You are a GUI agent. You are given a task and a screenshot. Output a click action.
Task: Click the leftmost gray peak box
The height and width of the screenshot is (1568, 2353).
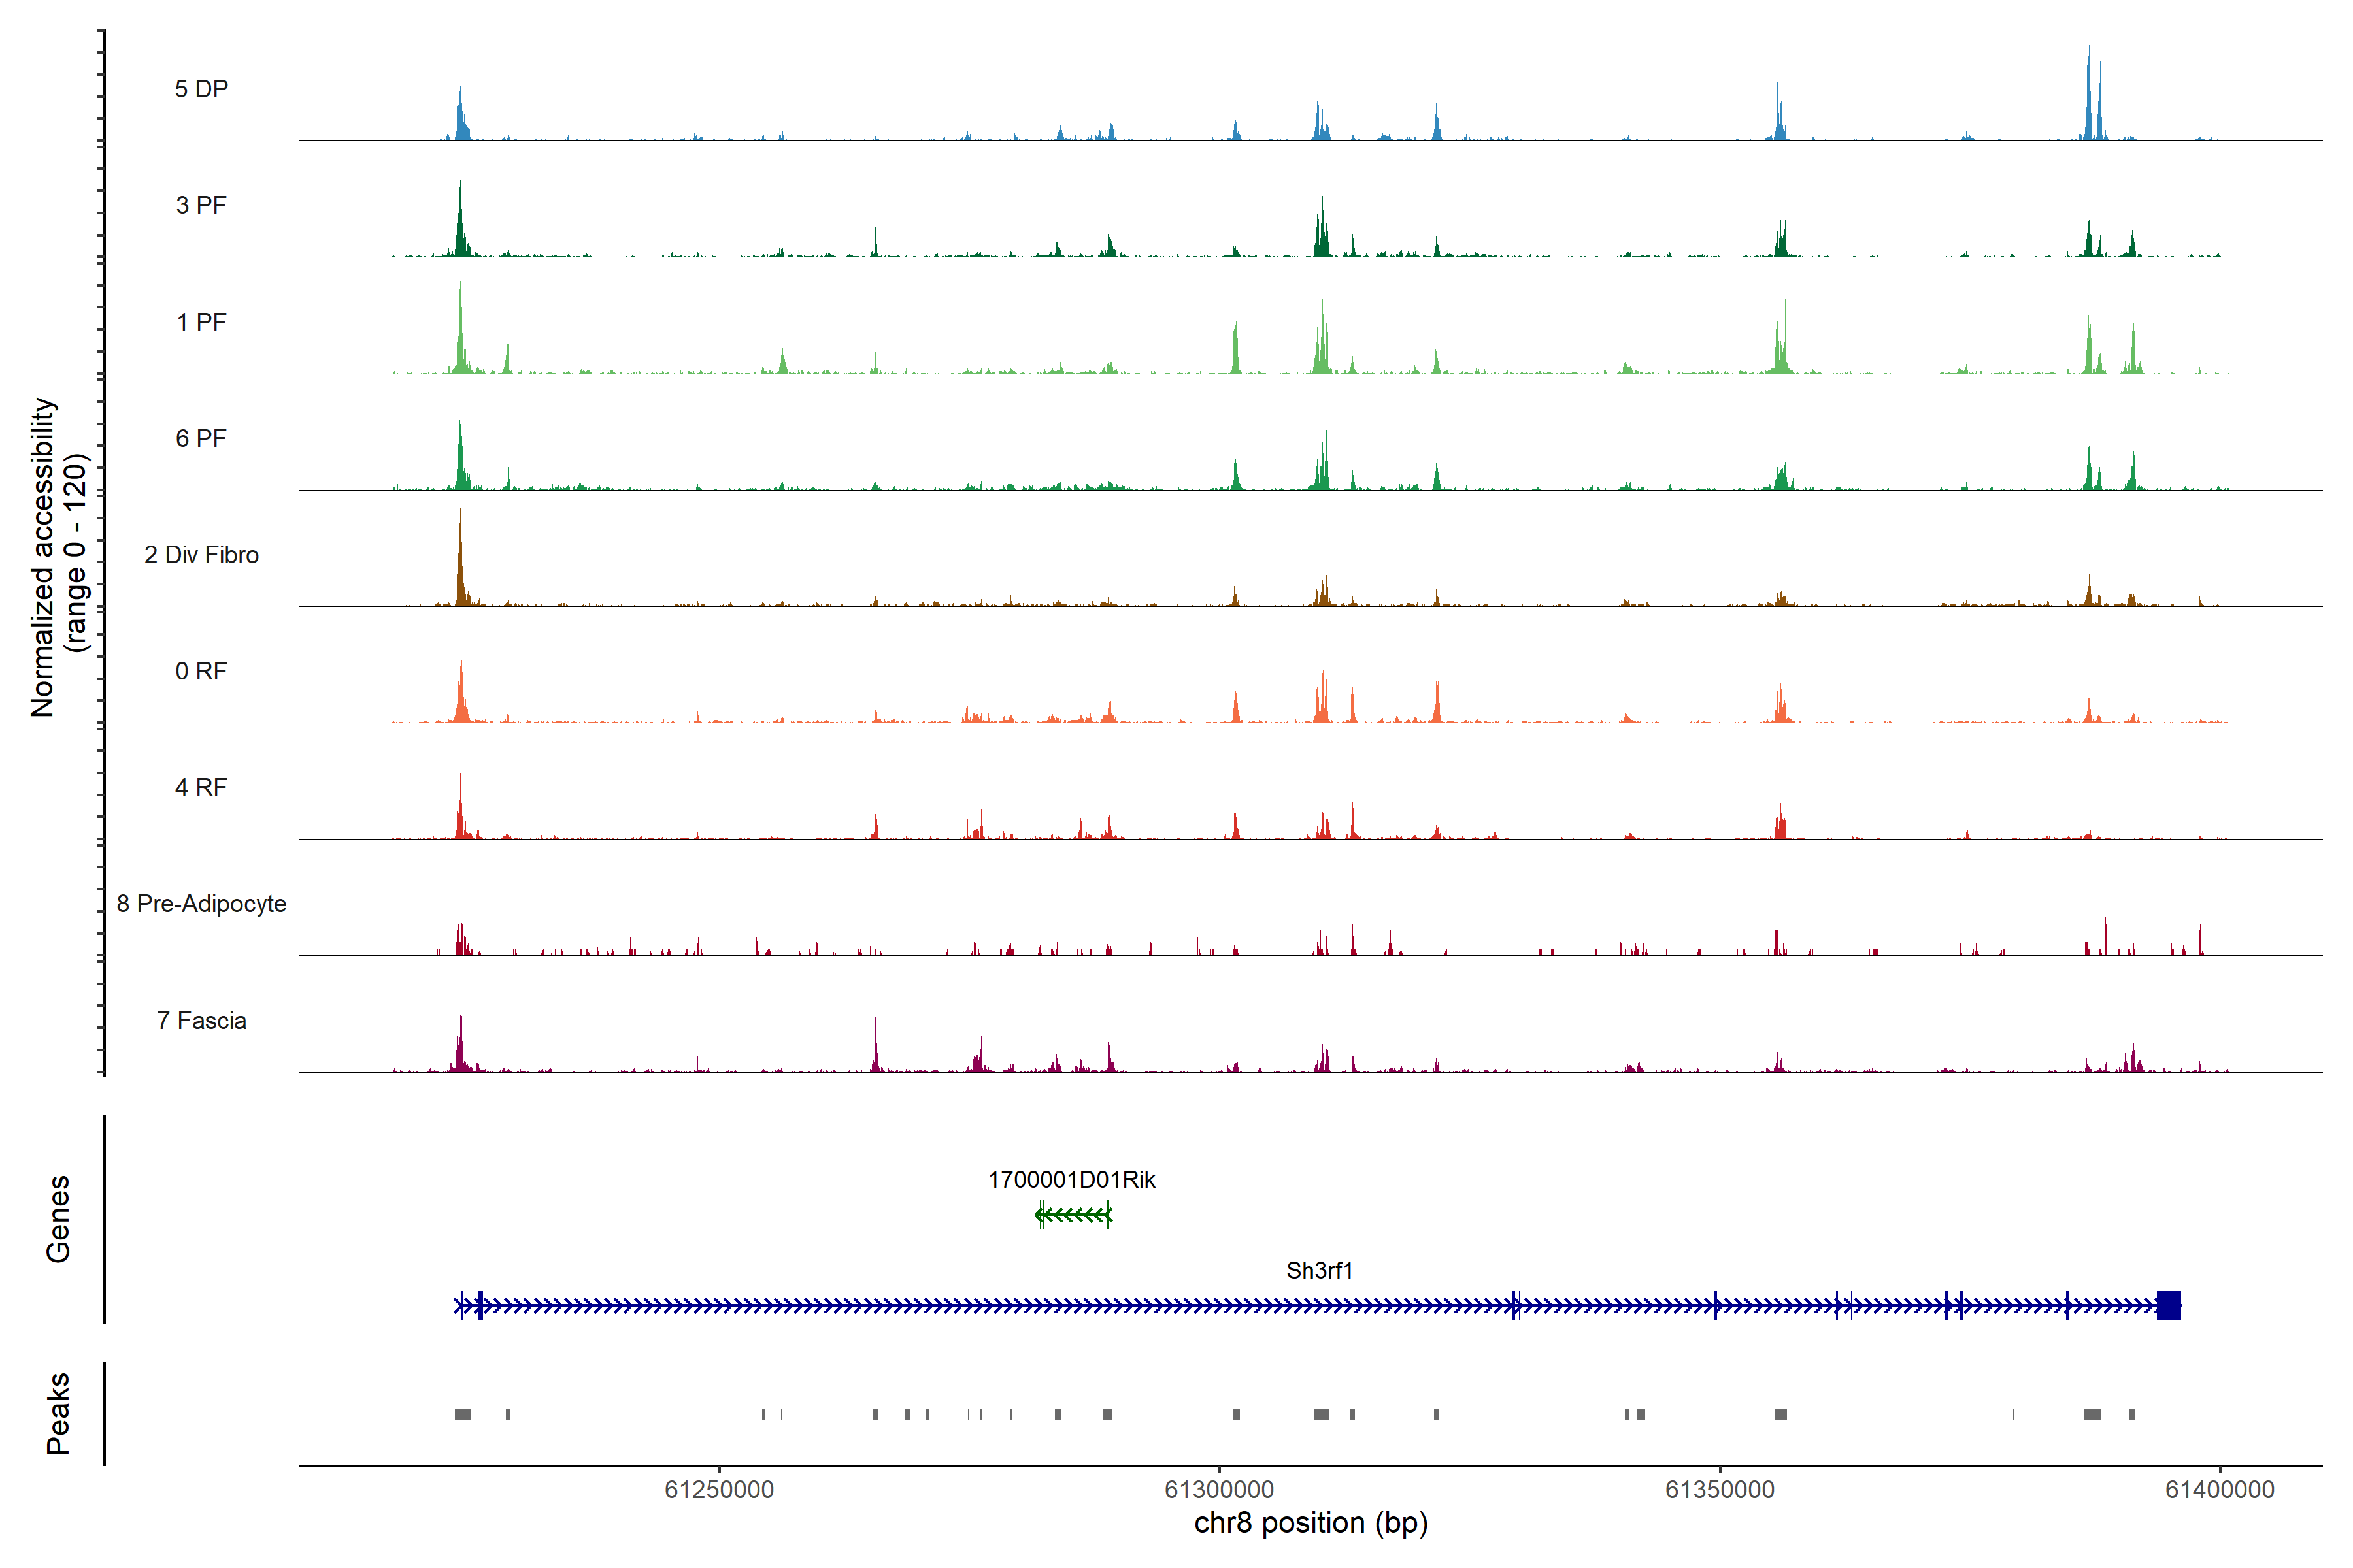(462, 1414)
